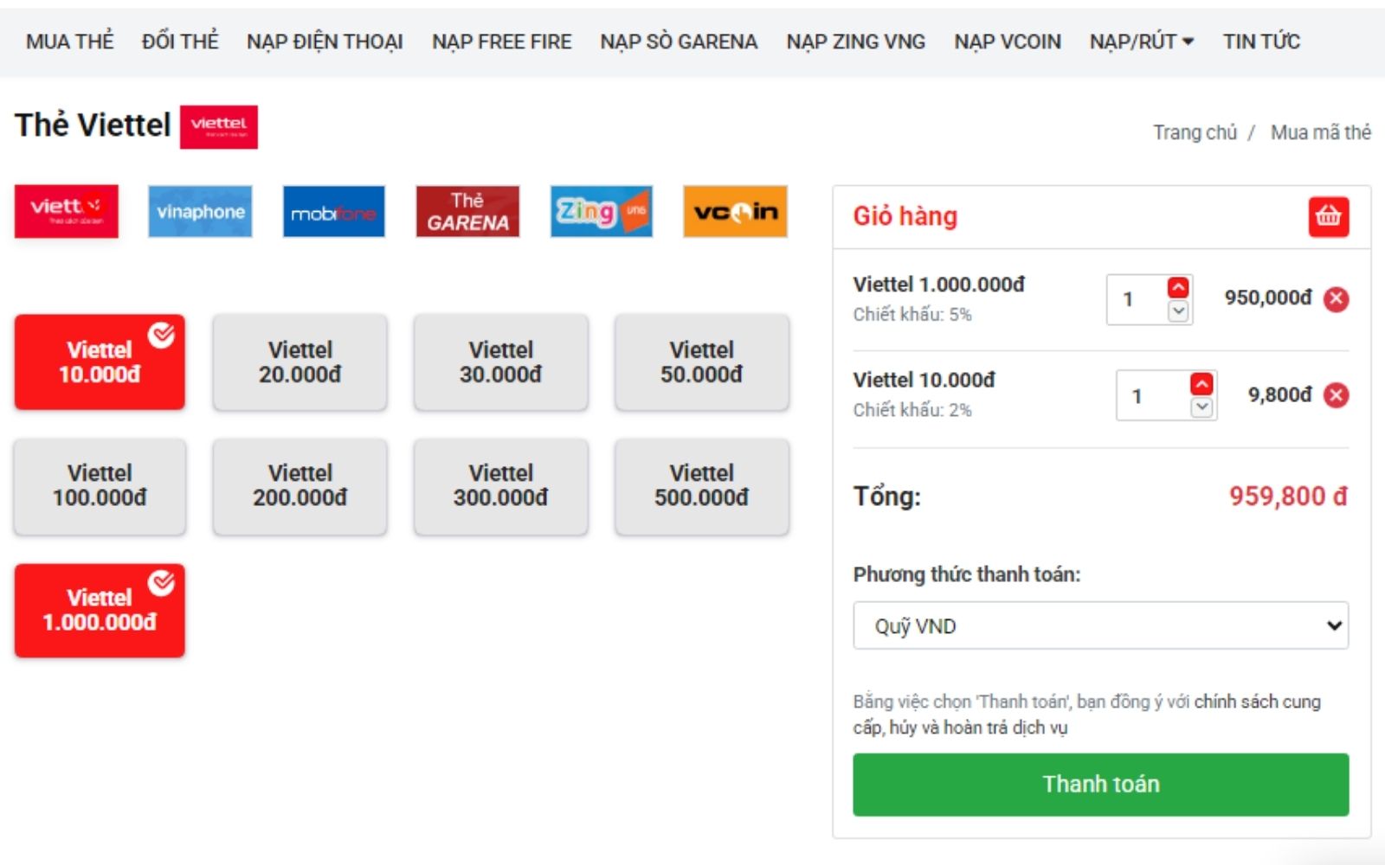Open the NẠP FREE FIRE menu item
This screenshot has width=1385, height=865.
(502, 41)
